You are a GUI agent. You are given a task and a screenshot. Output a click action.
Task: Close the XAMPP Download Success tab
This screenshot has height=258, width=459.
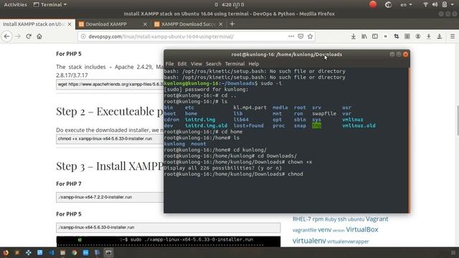click(x=221, y=24)
